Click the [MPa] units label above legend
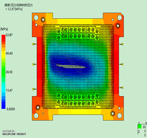147x138 pixels. point(4,29)
